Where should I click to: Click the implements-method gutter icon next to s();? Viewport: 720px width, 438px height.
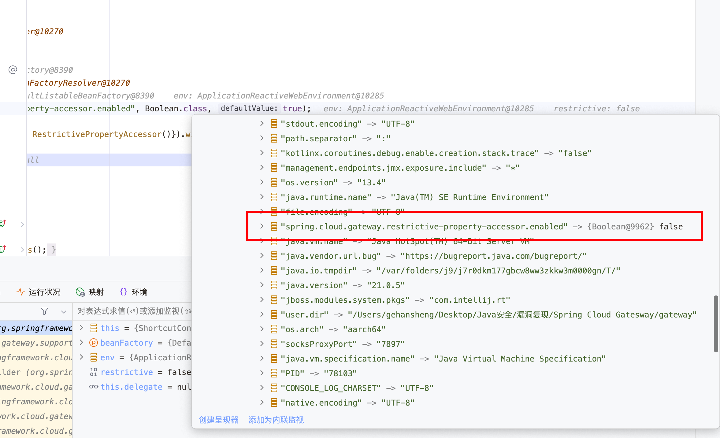click(3, 249)
